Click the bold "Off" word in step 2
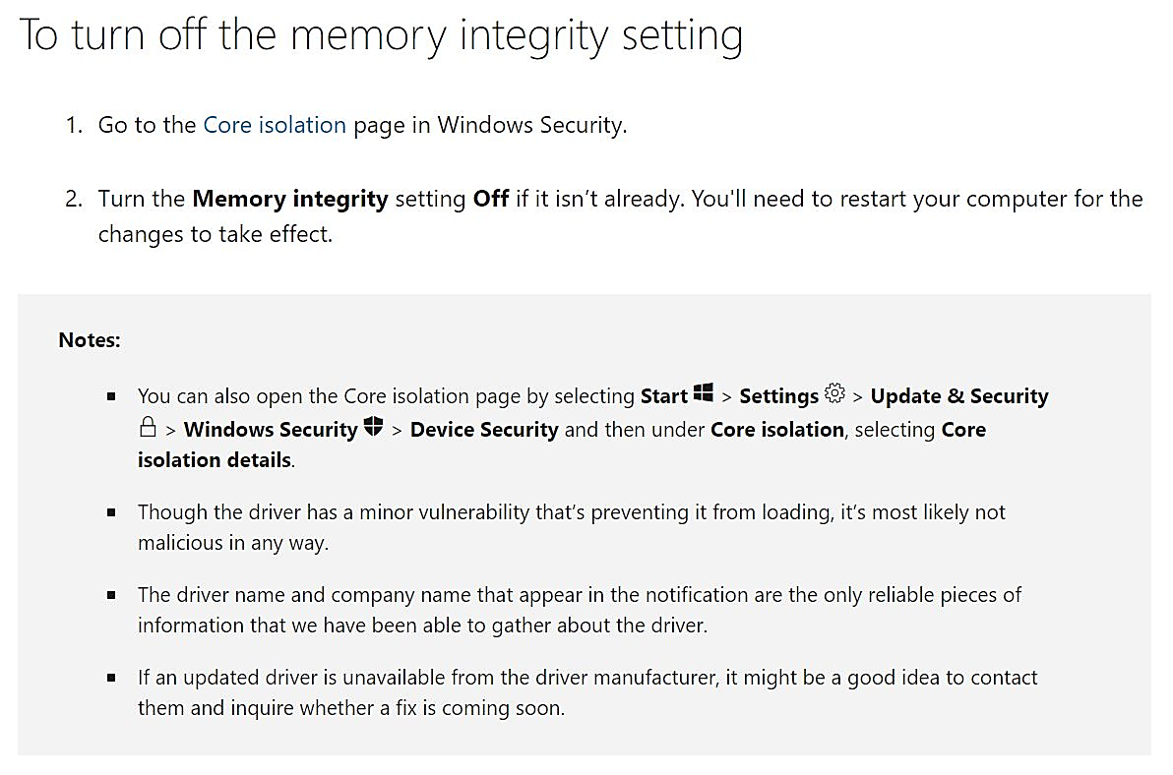1173x775 pixels. tap(490, 199)
